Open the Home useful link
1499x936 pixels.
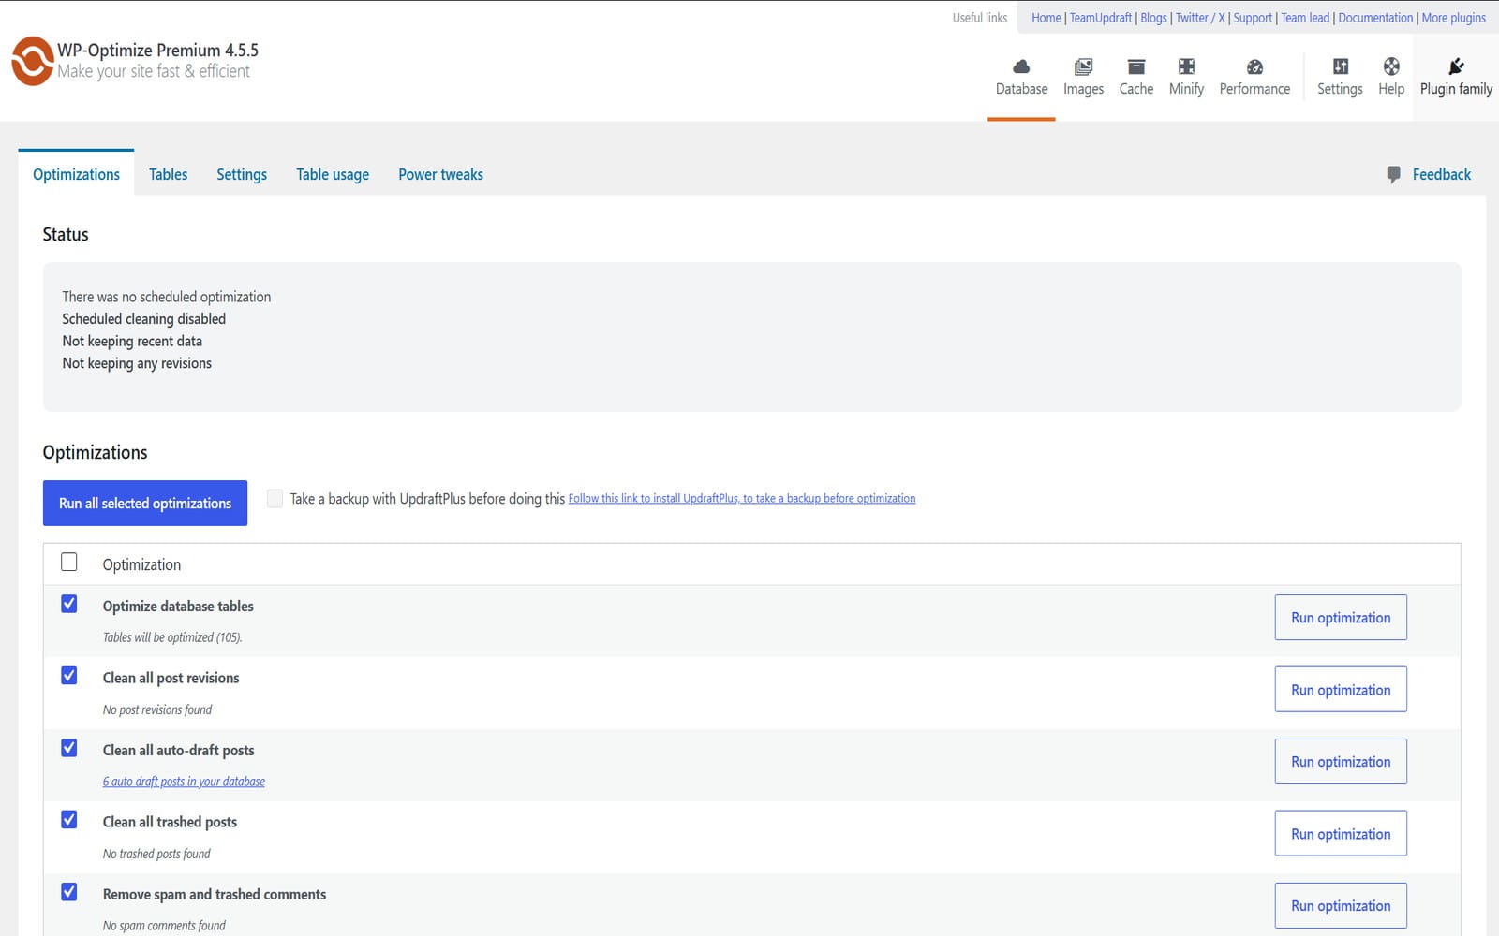[1046, 18]
